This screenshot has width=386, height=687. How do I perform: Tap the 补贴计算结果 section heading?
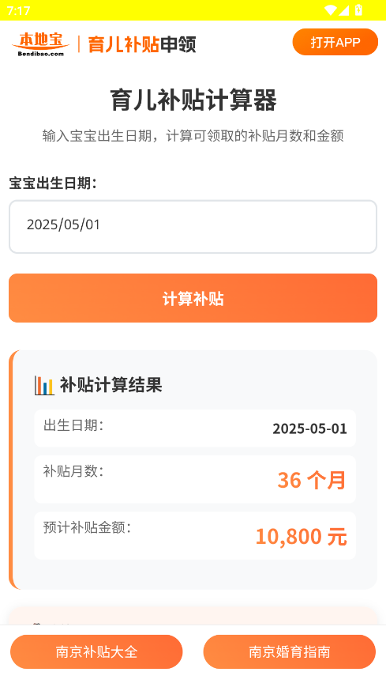coord(111,385)
